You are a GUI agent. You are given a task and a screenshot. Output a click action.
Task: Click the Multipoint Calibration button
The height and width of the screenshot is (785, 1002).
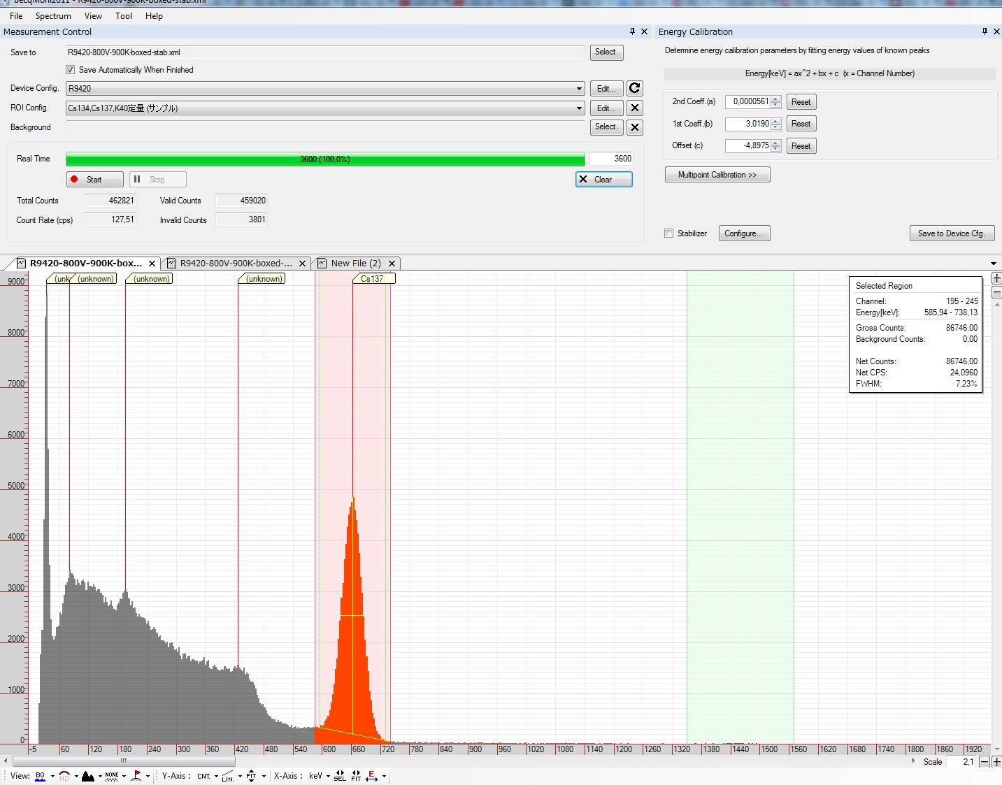tap(717, 175)
